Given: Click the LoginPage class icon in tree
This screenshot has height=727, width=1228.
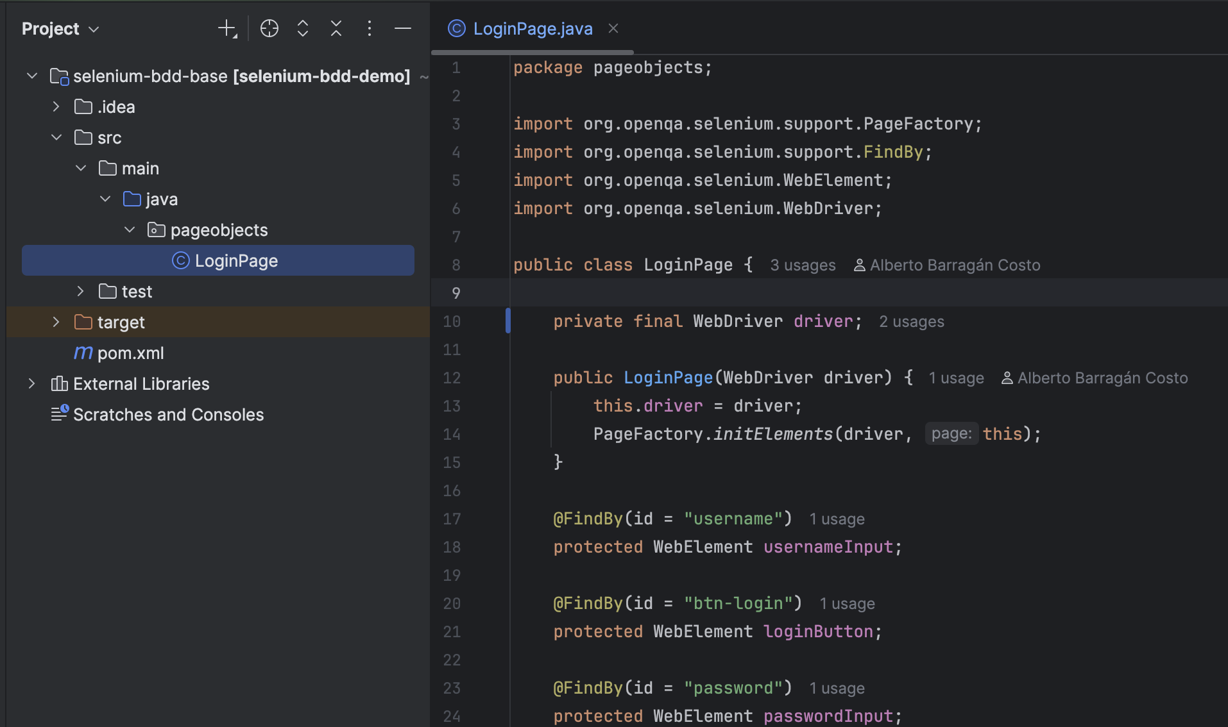Looking at the screenshot, I should (x=181, y=260).
